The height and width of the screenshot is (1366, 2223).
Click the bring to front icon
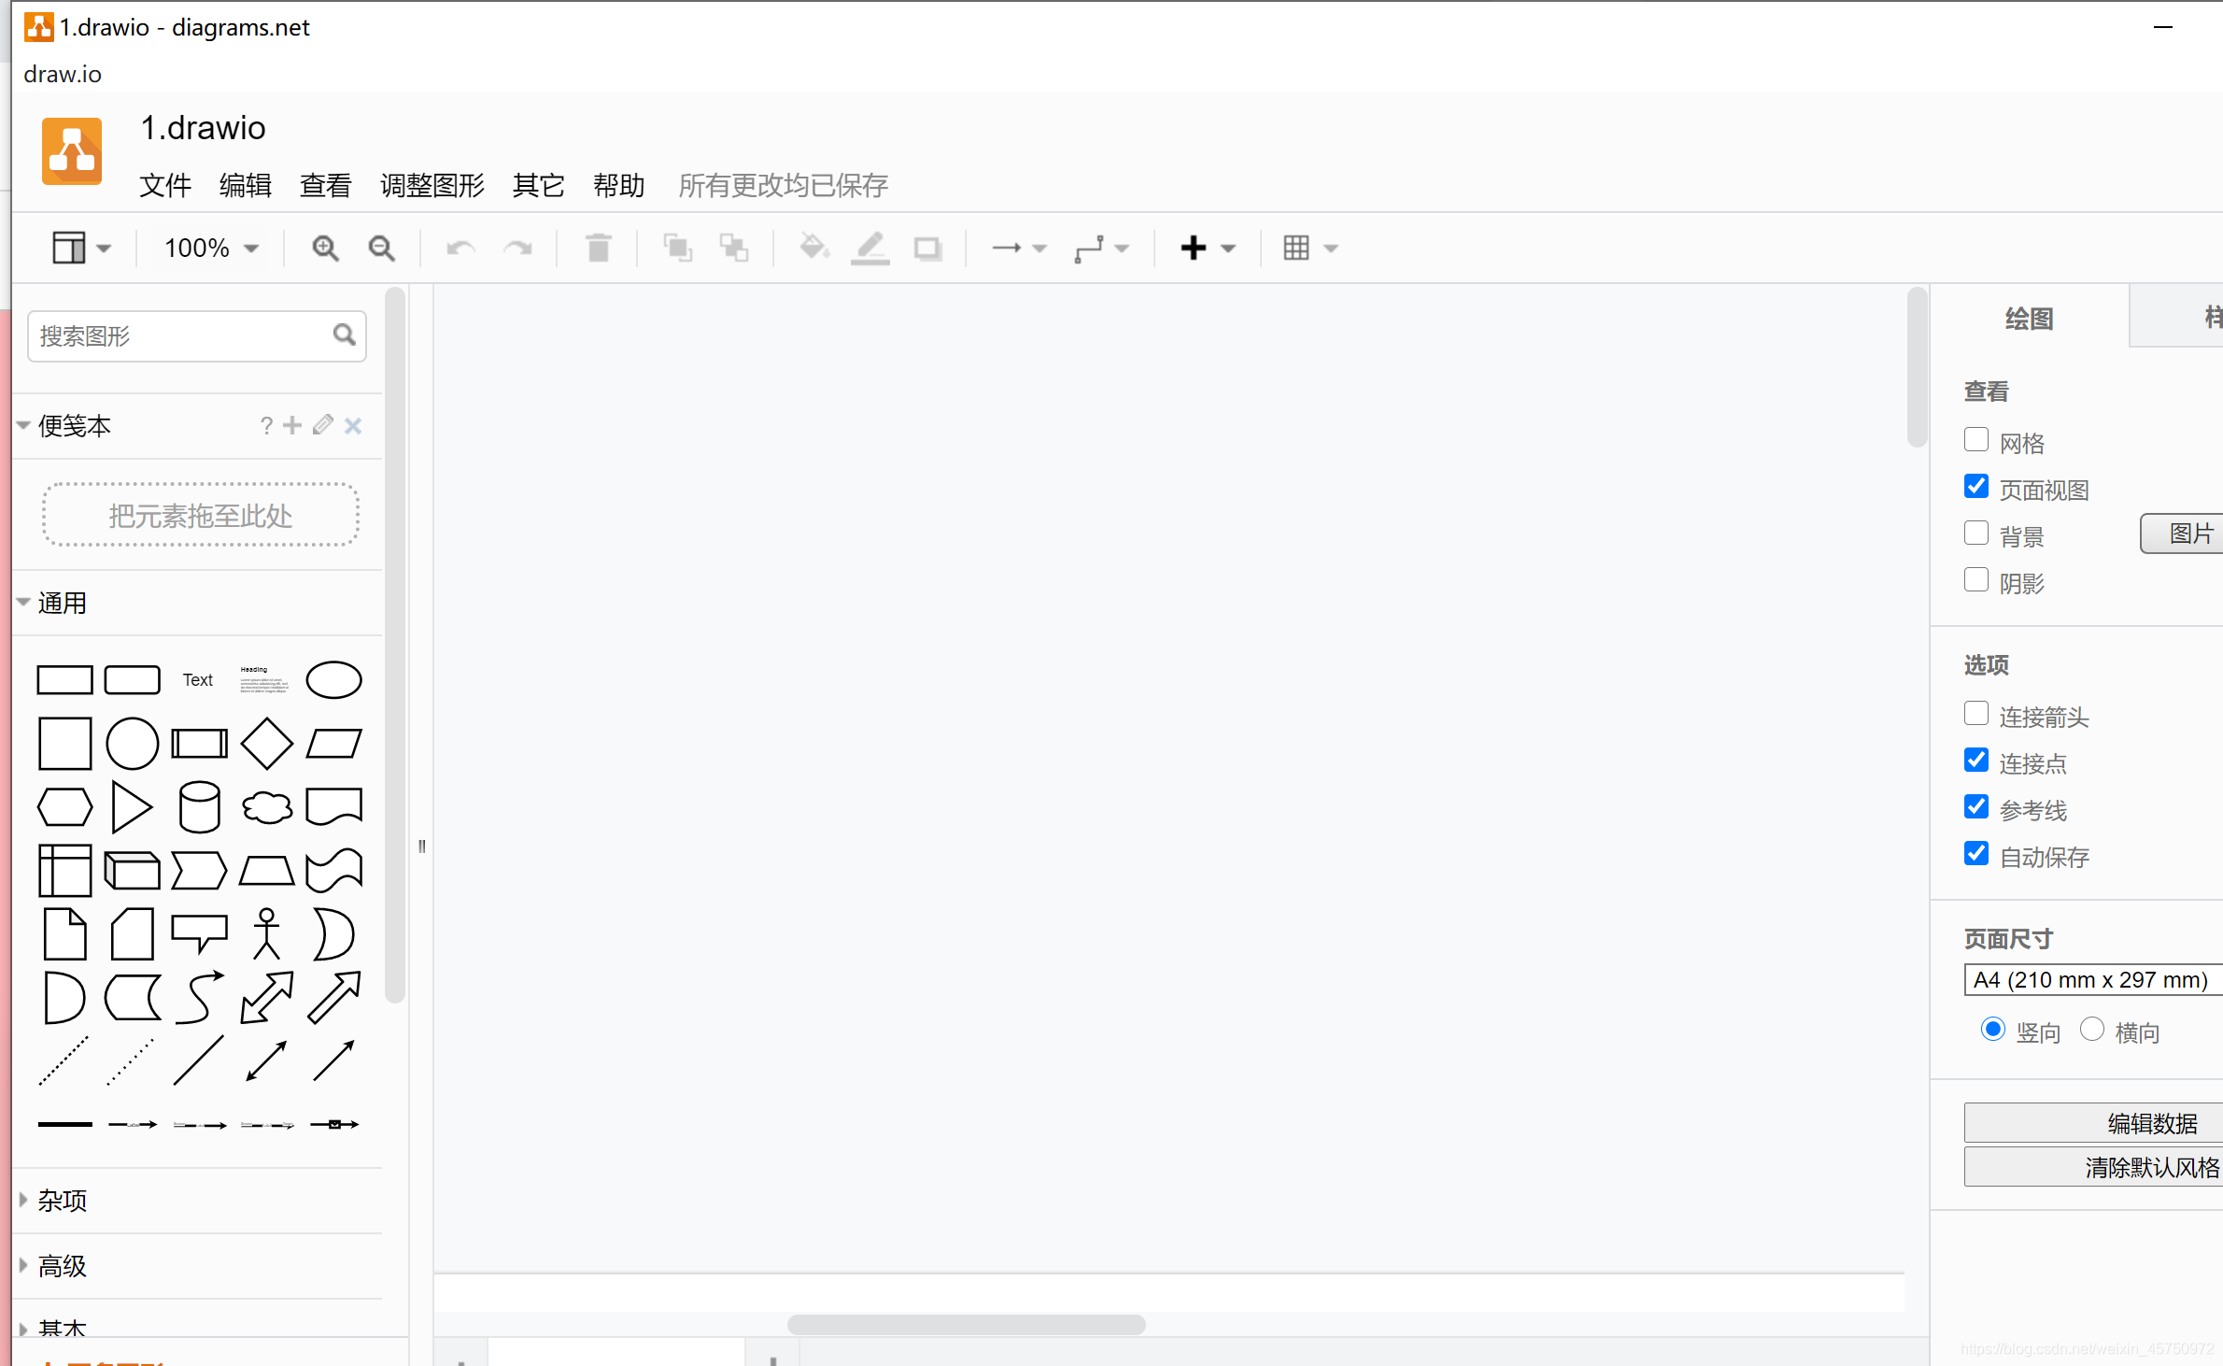(677, 248)
